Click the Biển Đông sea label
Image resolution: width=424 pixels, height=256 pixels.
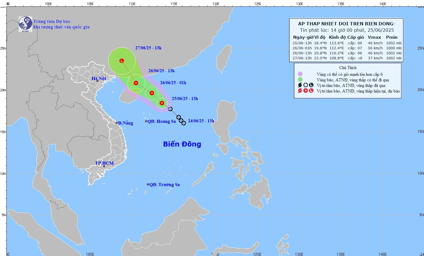pos(182,144)
